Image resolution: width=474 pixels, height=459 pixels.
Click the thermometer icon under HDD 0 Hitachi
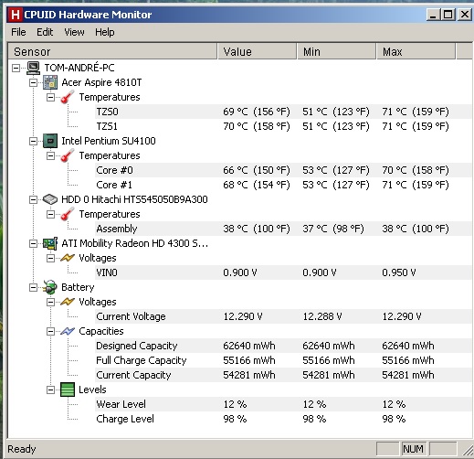coord(68,214)
